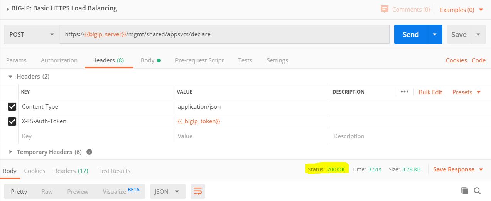The height and width of the screenshot is (201, 491).
Task: Open the request Cookies link
Action: click(x=456, y=60)
